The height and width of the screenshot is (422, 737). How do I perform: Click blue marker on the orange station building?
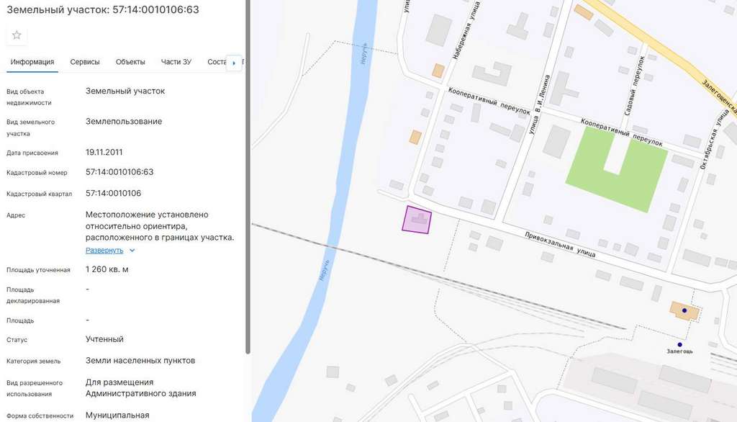coord(684,311)
